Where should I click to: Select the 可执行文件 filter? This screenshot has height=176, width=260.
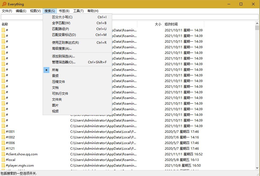(78, 93)
